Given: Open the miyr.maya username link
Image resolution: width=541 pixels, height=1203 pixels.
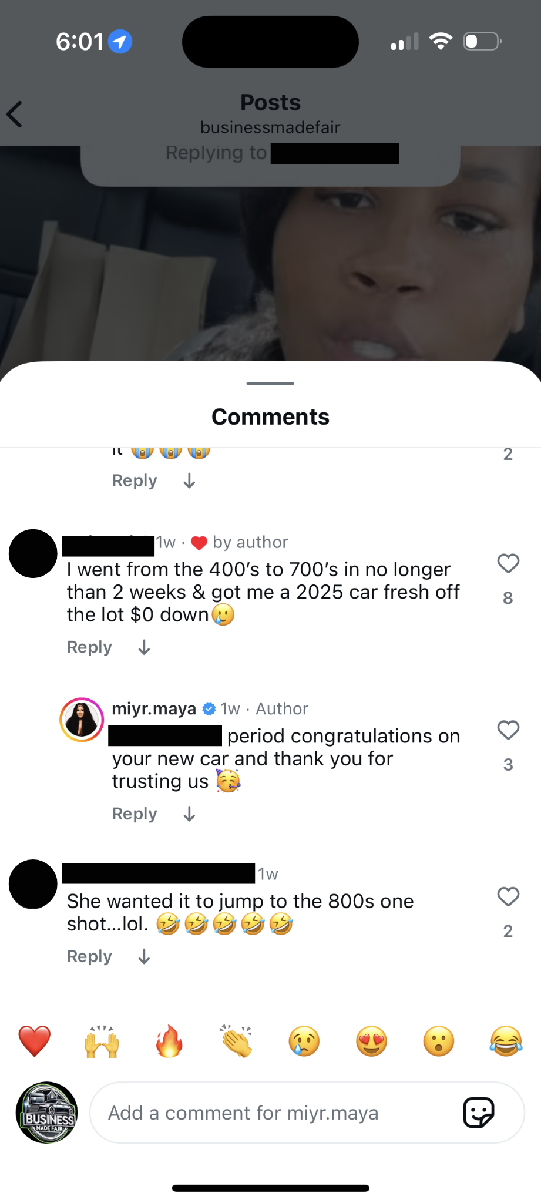Looking at the screenshot, I should pyautogui.click(x=154, y=708).
